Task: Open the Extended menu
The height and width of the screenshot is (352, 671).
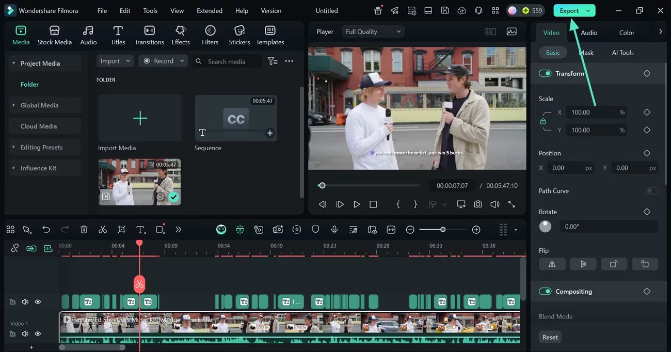Action: coord(210,10)
